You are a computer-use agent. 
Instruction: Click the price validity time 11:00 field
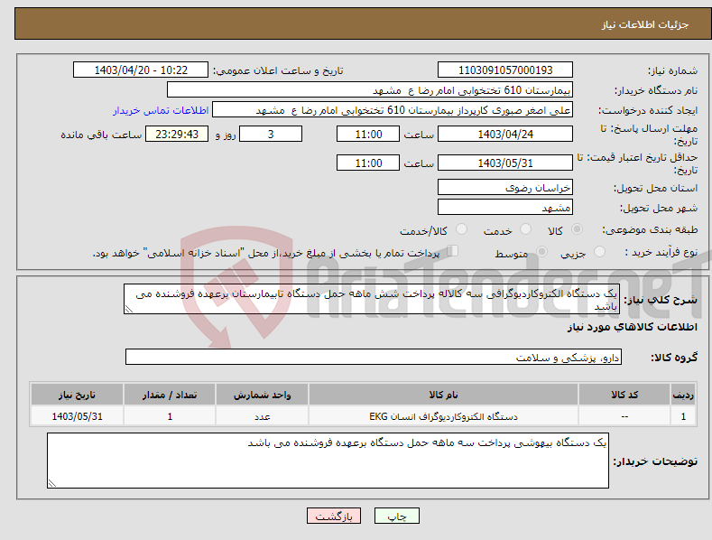pyautogui.click(x=368, y=163)
